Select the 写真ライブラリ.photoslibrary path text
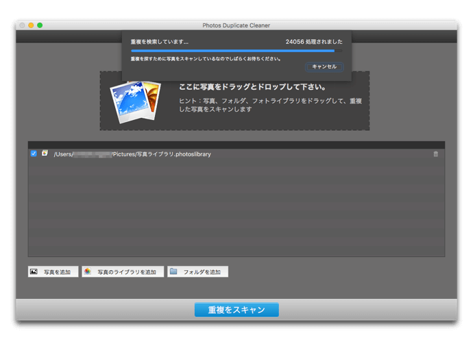This screenshot has width=473, height=340. click(x=132, y=154)
